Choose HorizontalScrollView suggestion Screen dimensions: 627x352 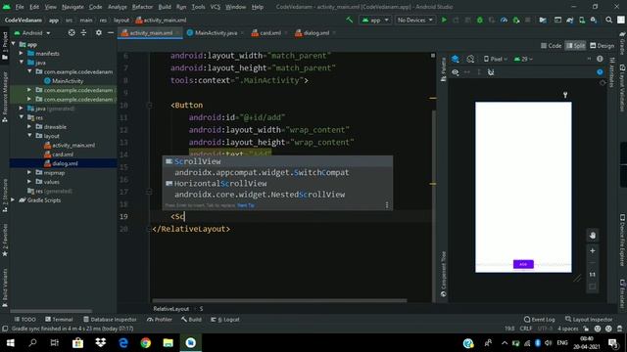[277, 183]
